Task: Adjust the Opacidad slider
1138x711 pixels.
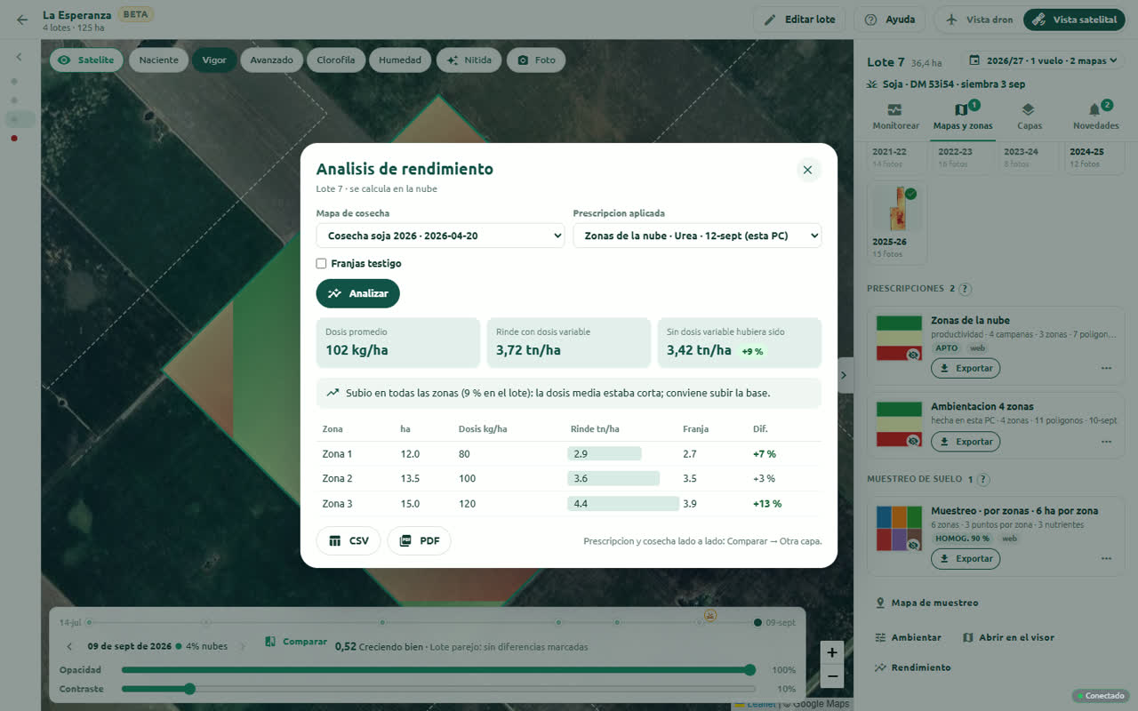Action: click(438, 670)
